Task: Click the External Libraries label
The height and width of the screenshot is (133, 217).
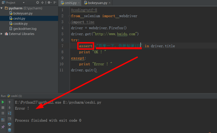Action: [22, 34]
